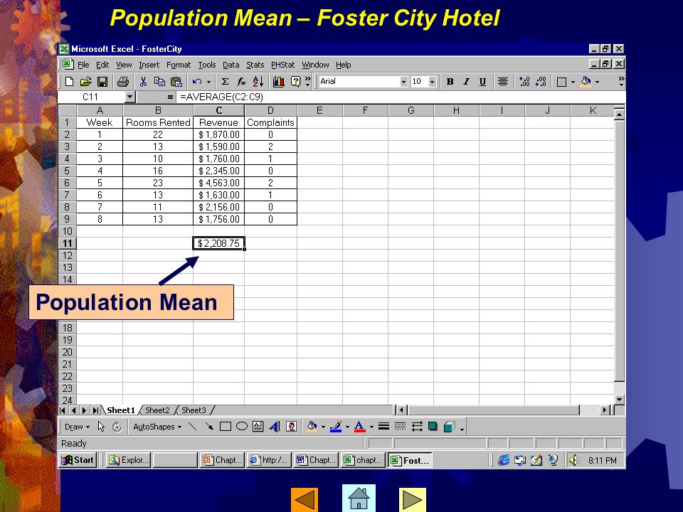The image size is (683, 512).
Task: Switch to the Explor... taskbar button
Action: point(129,460)
